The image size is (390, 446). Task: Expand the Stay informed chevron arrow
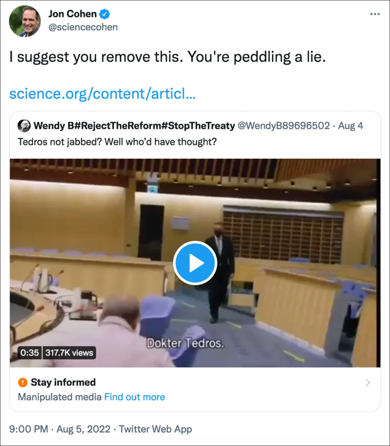tap(368, 382)
